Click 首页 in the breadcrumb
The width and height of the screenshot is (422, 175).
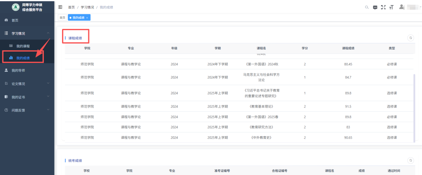[x=71, y=7]
